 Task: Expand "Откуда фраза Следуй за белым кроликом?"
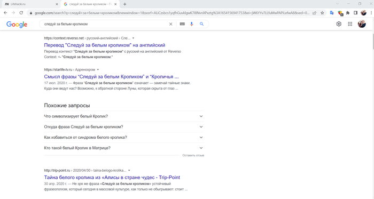[124, 127]
